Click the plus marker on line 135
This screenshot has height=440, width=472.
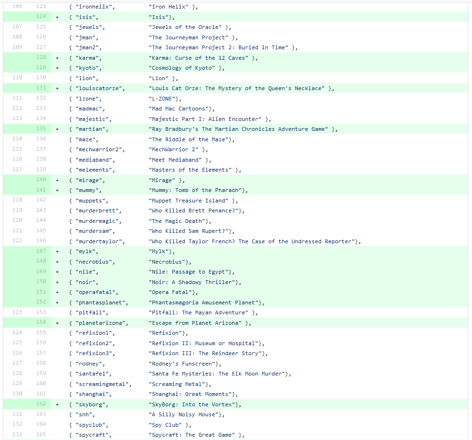coord(57,129)
